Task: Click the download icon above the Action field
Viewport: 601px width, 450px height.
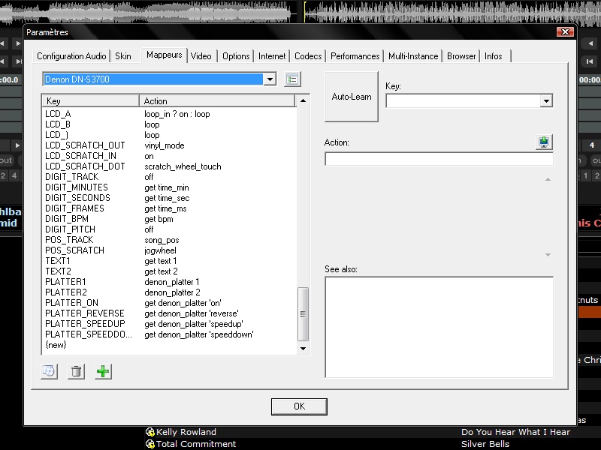Action: pos(544,142)
